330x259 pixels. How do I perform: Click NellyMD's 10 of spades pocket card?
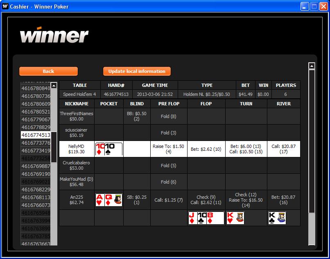tap(113, 150)
